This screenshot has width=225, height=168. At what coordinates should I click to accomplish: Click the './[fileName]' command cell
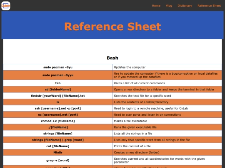pyautogui.click(x=58, y=127)
